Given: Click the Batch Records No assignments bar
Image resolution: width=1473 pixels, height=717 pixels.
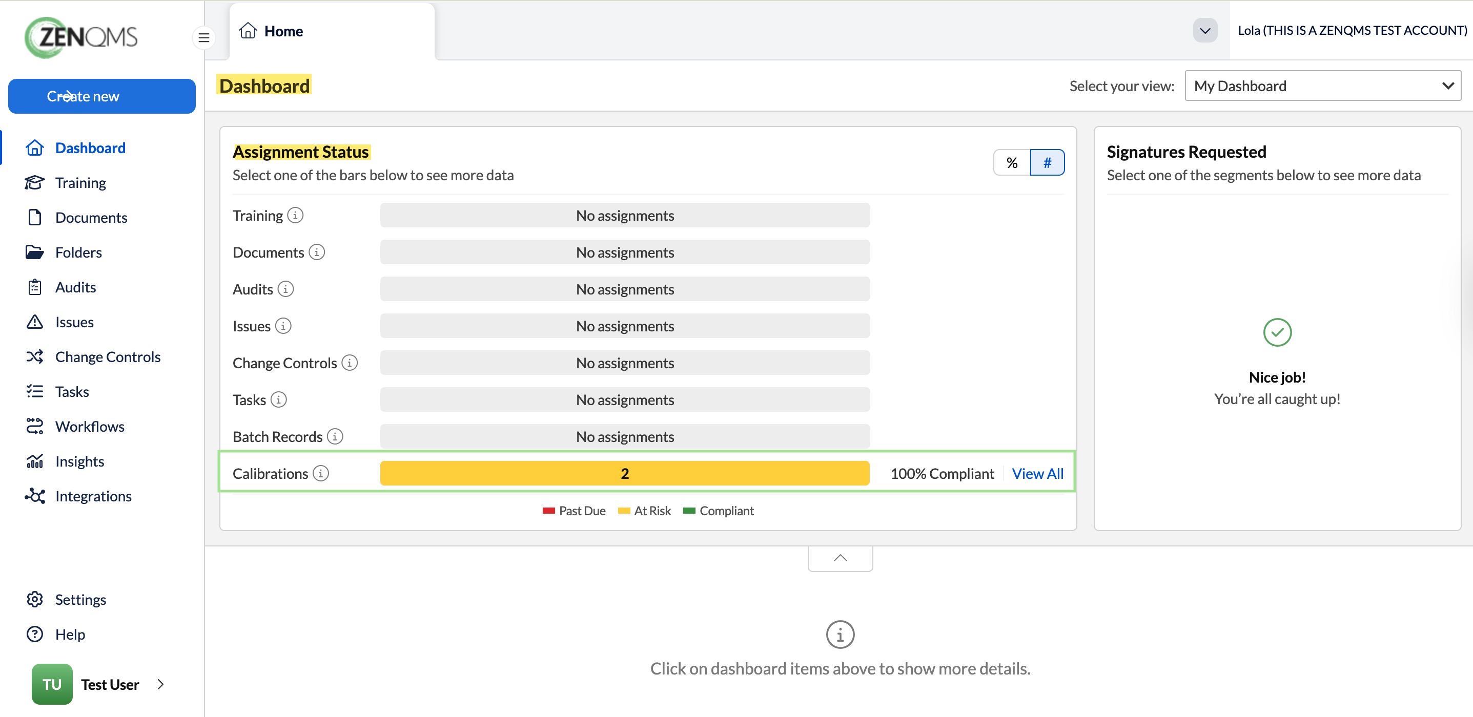Looking at the screenshot, I should point(625,436).
